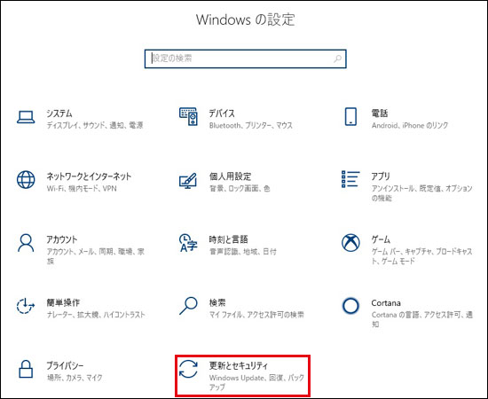Open the プライバシー padlock icon
The width and height of the screenshot is (488, 399).
pyautogui.click(x=26, y=369)
